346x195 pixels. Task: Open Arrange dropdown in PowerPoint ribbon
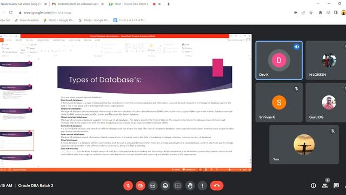151,48
